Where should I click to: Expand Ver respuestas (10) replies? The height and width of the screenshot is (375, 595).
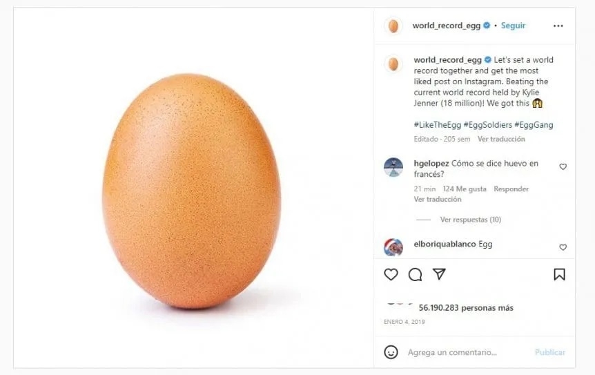tap(471, 220)
